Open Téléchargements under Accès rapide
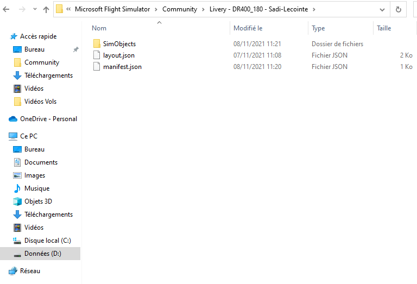The image size is (417, 284). point(48,75)
